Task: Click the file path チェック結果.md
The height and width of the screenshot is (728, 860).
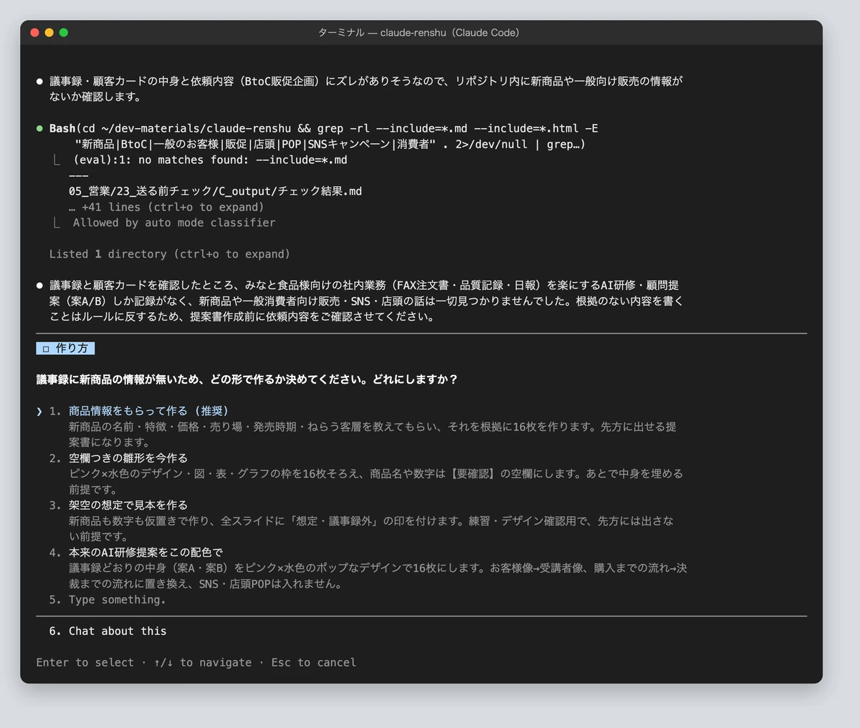Action: point(215,191)
